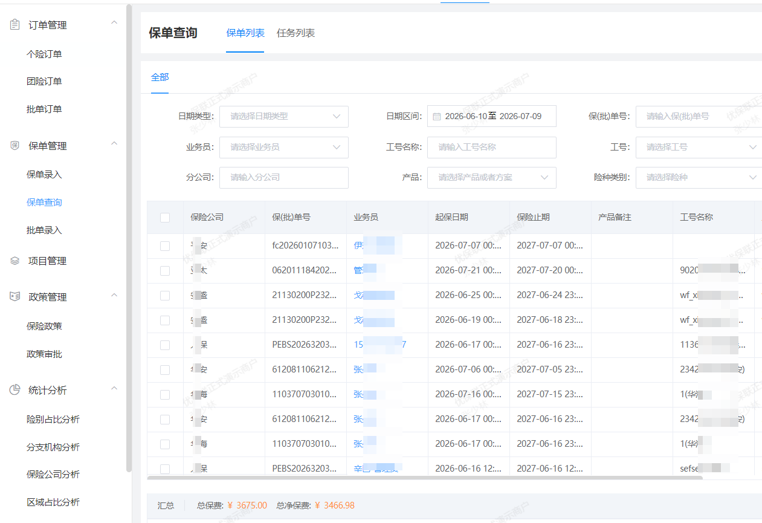This screenshot has height=523, width=762.
Task: Go to 保单查询 menu item
Action: point(44,203)
